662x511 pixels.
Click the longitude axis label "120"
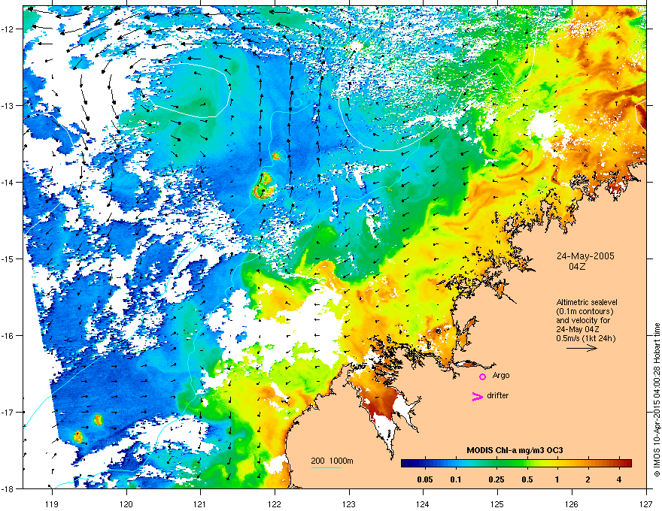point(126,503)
